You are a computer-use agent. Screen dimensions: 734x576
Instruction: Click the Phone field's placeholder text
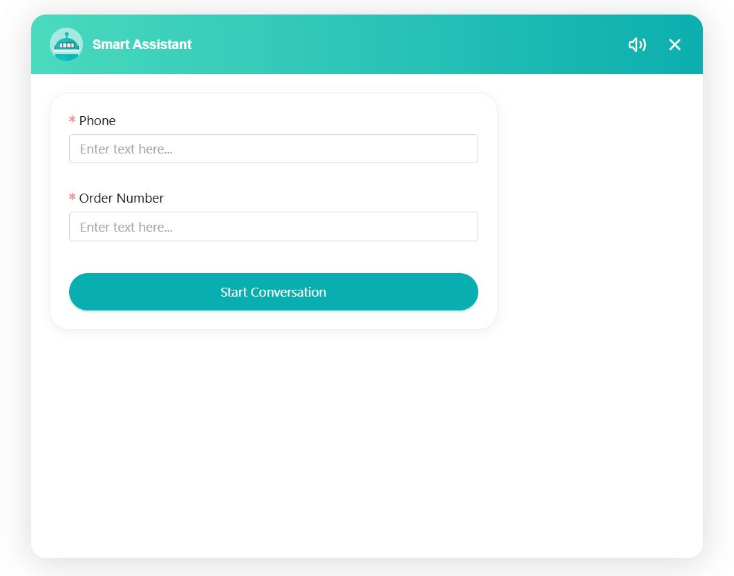[x=126, y=149]
